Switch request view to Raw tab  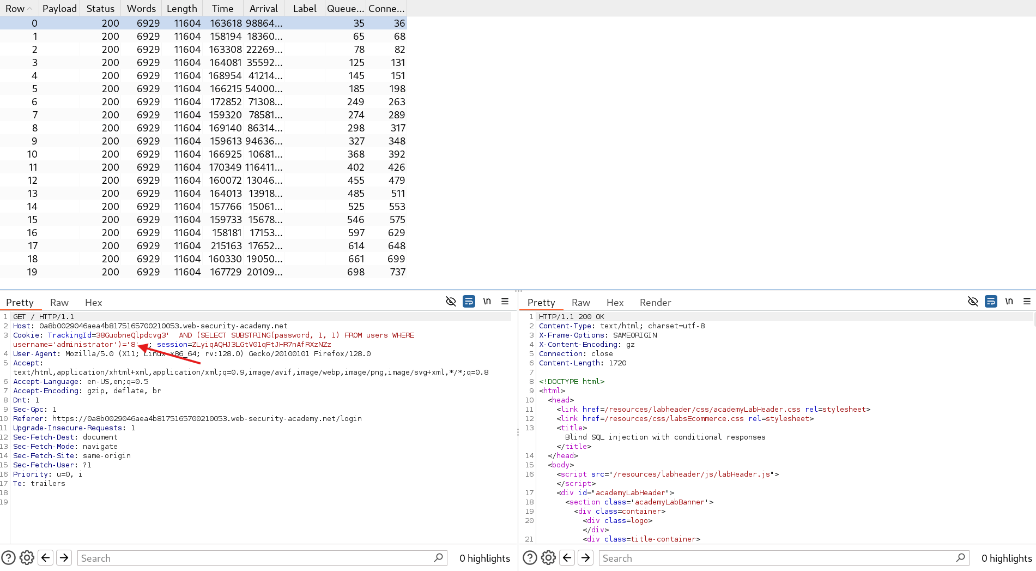59,303
